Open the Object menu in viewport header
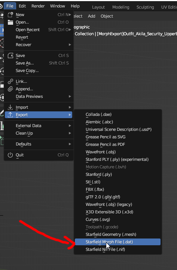Image resolution: width=177 pixels, height=270 pixels. (107, 16)
